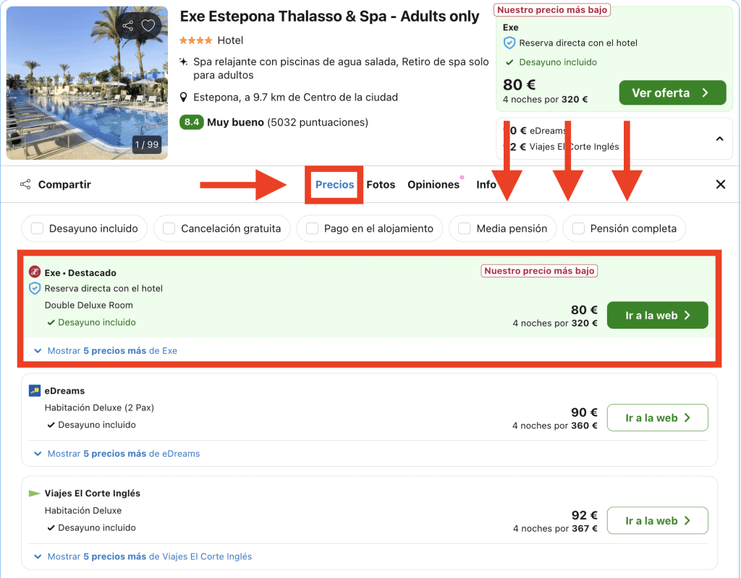741x578 pixels.
Task: Click the location pin icon near Estepona
Action: [x=185, y=98]
